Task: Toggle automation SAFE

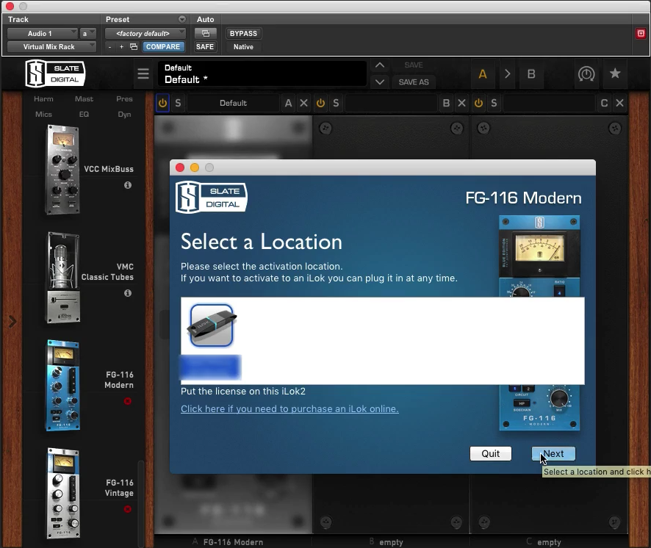Action: (x=205, y=47)
